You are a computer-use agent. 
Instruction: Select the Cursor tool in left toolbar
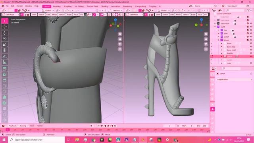click(4, 27)
